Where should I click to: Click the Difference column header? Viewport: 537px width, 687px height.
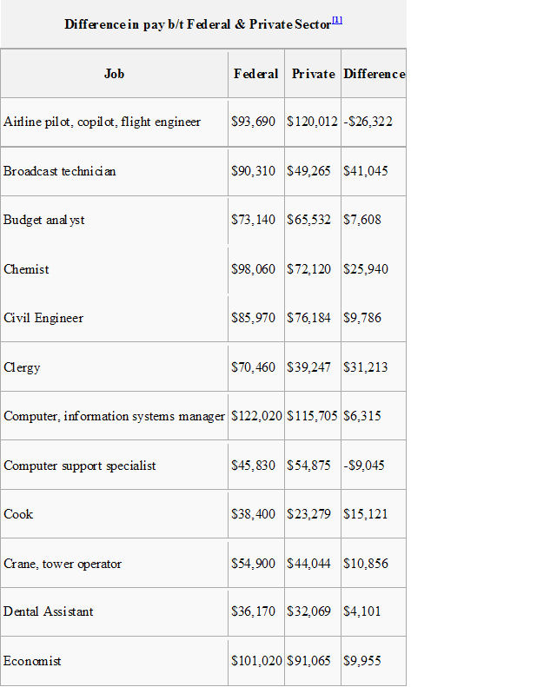click(374, 74)
